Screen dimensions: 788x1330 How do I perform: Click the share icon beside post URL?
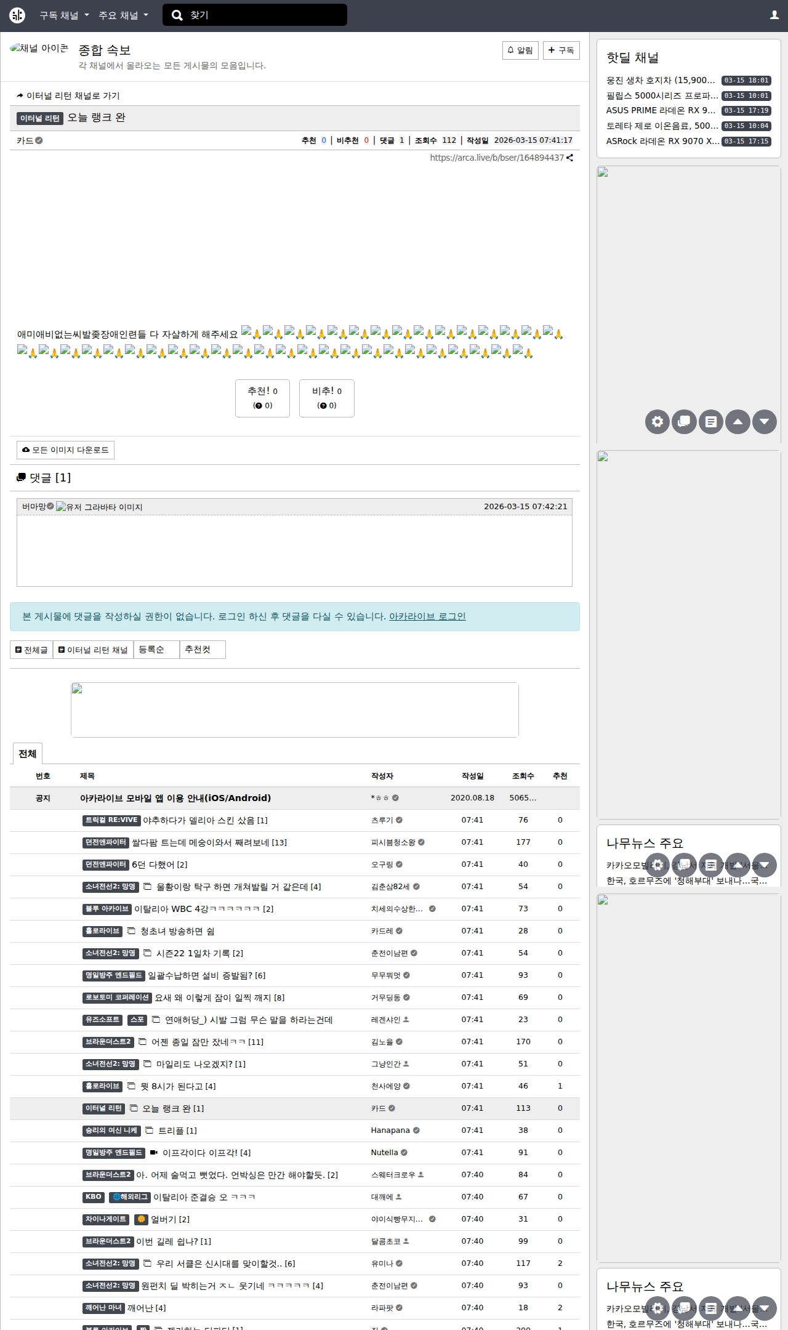tap(570, 158)
